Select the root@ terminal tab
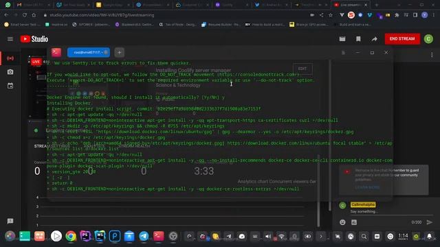Screen dimensions: 440x247 89,52
